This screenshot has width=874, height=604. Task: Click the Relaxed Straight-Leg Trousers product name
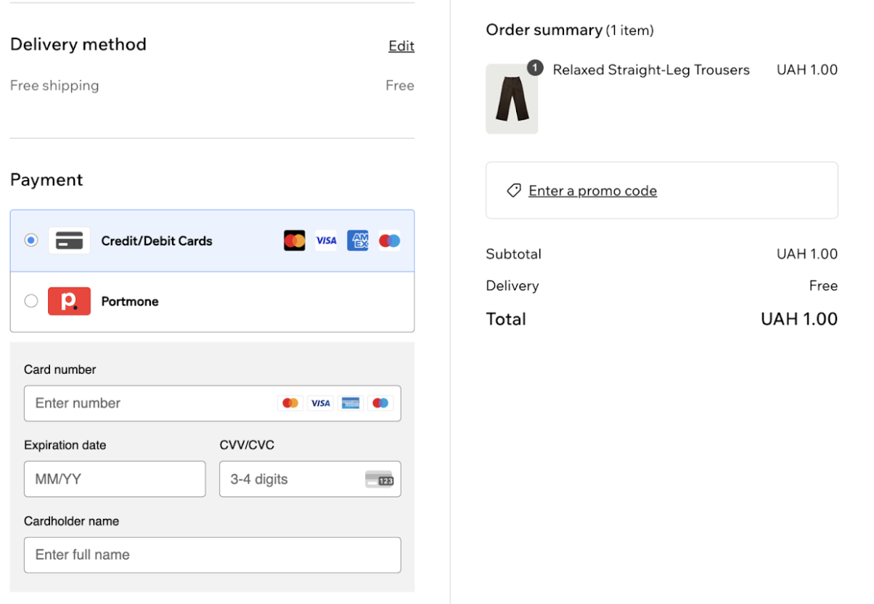click(651, 70)
